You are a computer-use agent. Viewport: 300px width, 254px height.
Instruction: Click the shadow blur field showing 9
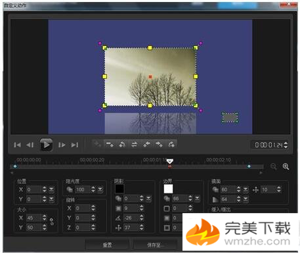pyautogui.click(x=131, y=208)
